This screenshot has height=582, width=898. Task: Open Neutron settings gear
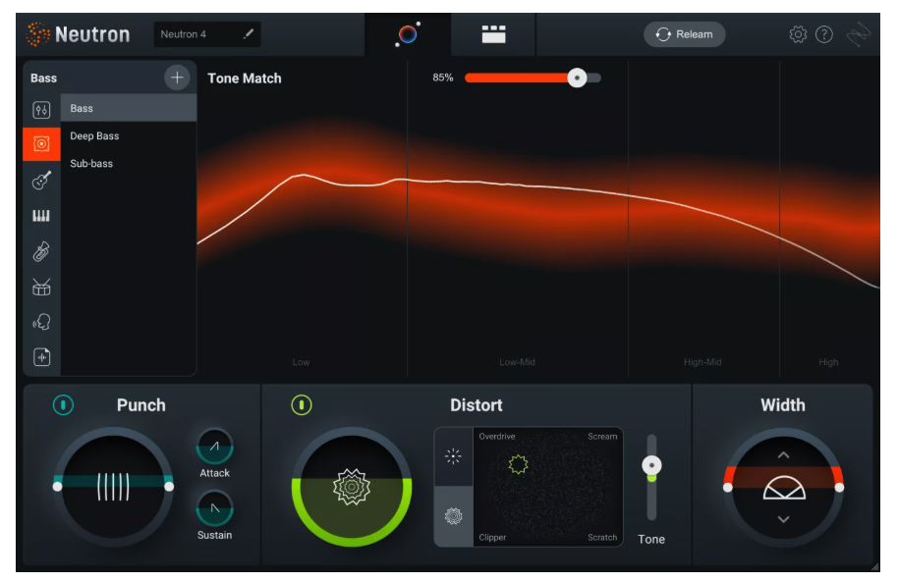click(x=798, y=34)
